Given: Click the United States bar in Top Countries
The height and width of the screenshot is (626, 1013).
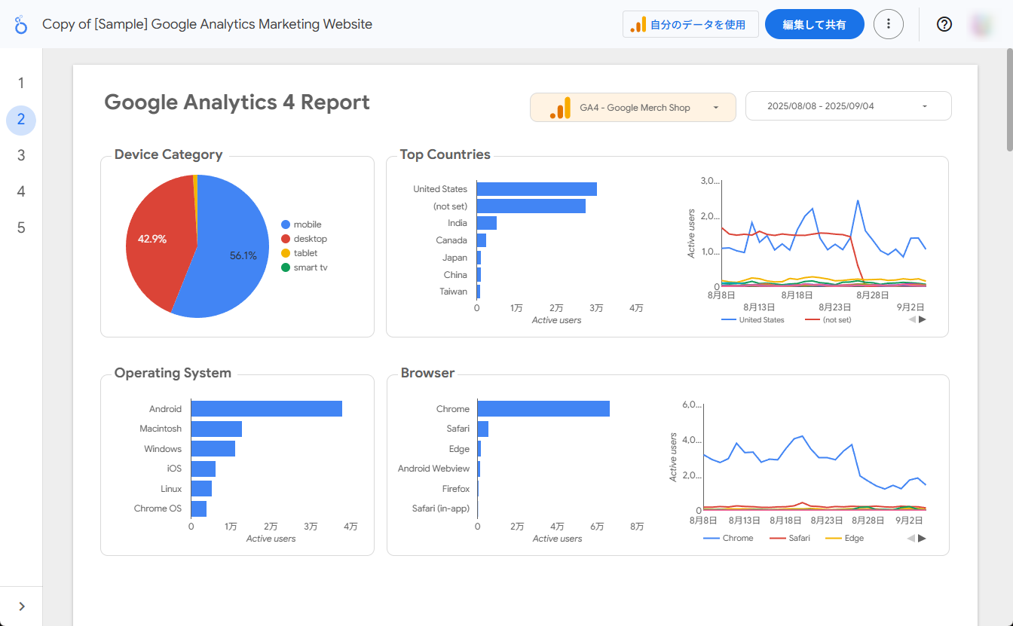Looking at the screenshot, I should tap(537, 189).
